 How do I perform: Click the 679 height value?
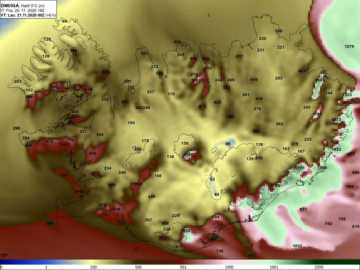pos(77,86)
